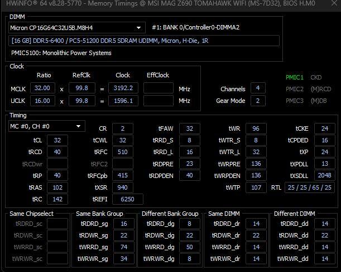Click the tREFI value 6250
Viewport: 341px width, 272px height.
click(x=128, y=199)
